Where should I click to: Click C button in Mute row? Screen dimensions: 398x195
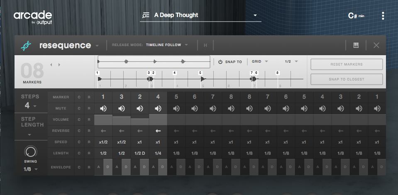point(79,108)
